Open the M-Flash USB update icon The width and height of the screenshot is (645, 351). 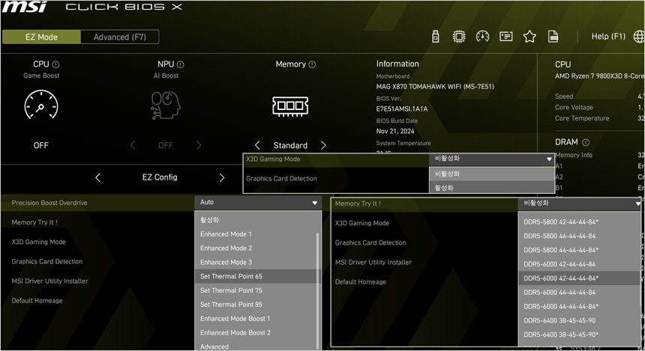pyautogui.click(x=436, y=37)
